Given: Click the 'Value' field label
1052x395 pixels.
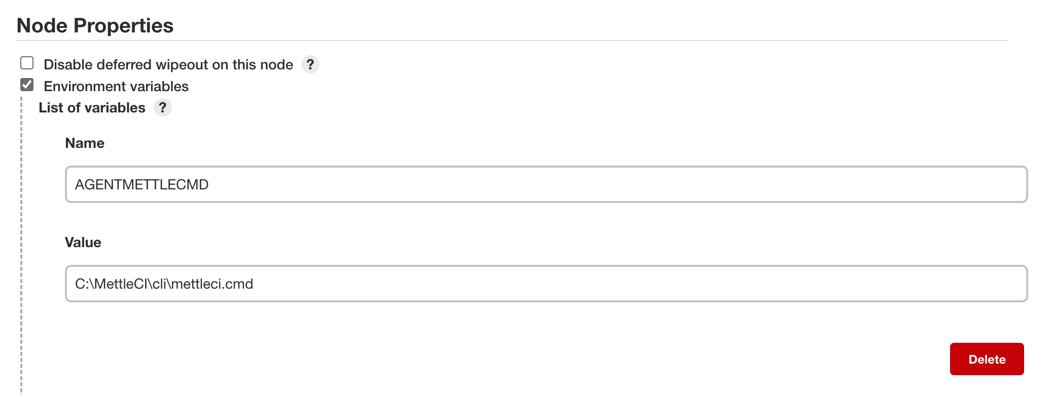Looking at the screenshot, I should (x=83, y=243).
